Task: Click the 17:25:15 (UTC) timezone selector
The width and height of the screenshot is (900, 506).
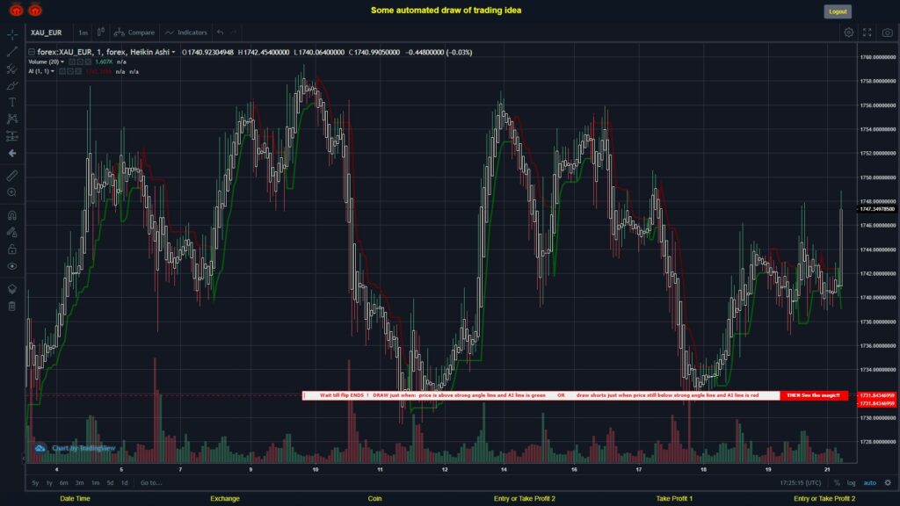Action: click(800, 483)
